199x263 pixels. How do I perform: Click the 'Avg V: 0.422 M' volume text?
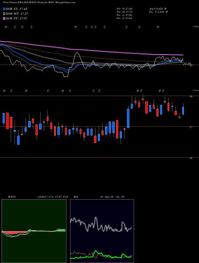tap(158, 9)
